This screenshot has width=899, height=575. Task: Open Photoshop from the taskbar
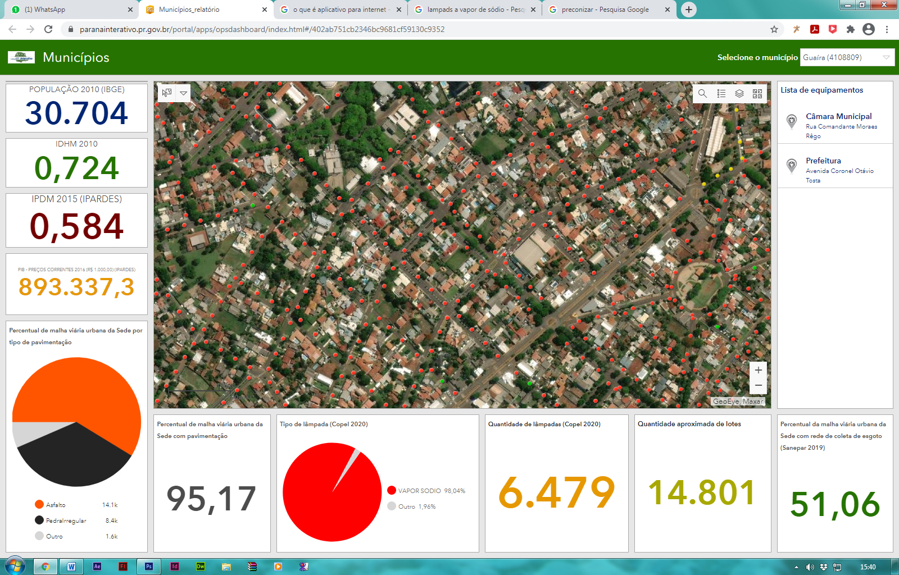click(149, 567)
